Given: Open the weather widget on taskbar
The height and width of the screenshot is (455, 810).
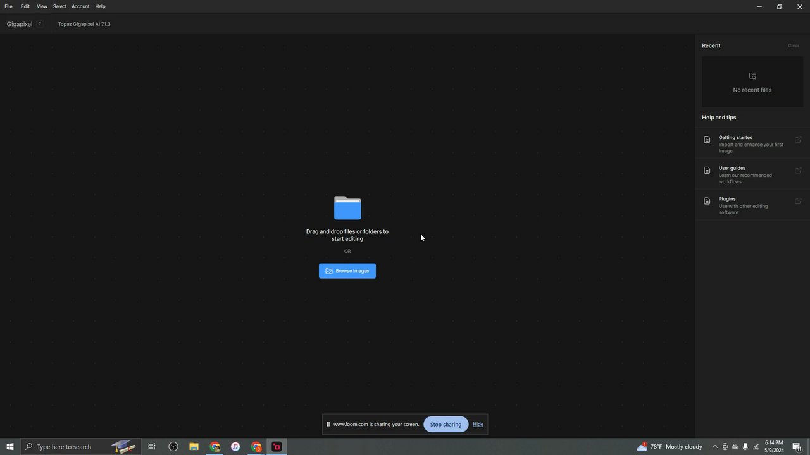Looking at the screenshot, I should pyautogui.click(x=670, y=447).
